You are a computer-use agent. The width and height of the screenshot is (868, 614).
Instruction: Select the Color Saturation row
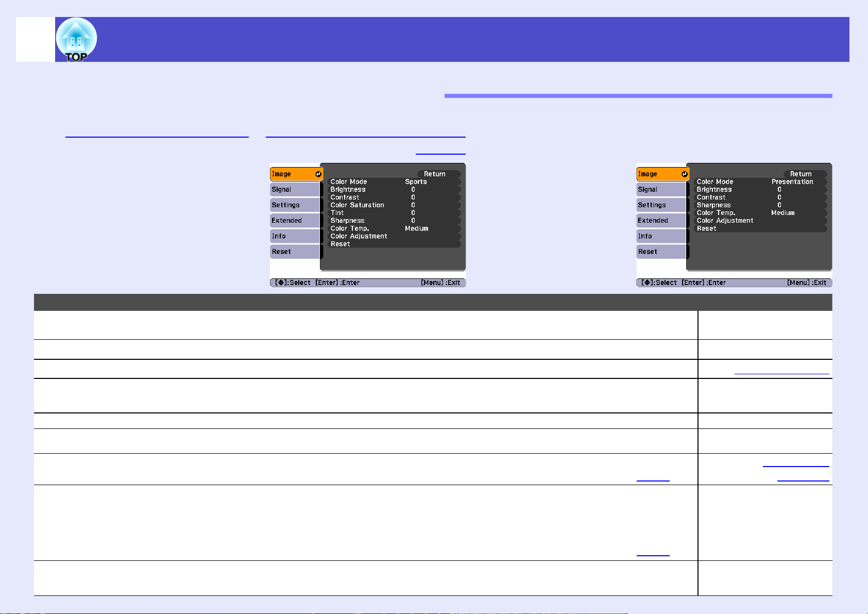394,205
